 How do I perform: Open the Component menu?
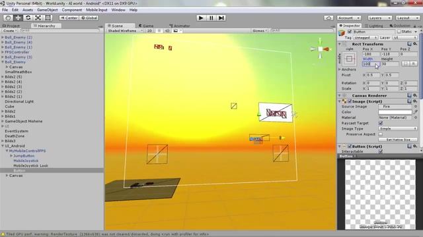(x=72, y=10)
